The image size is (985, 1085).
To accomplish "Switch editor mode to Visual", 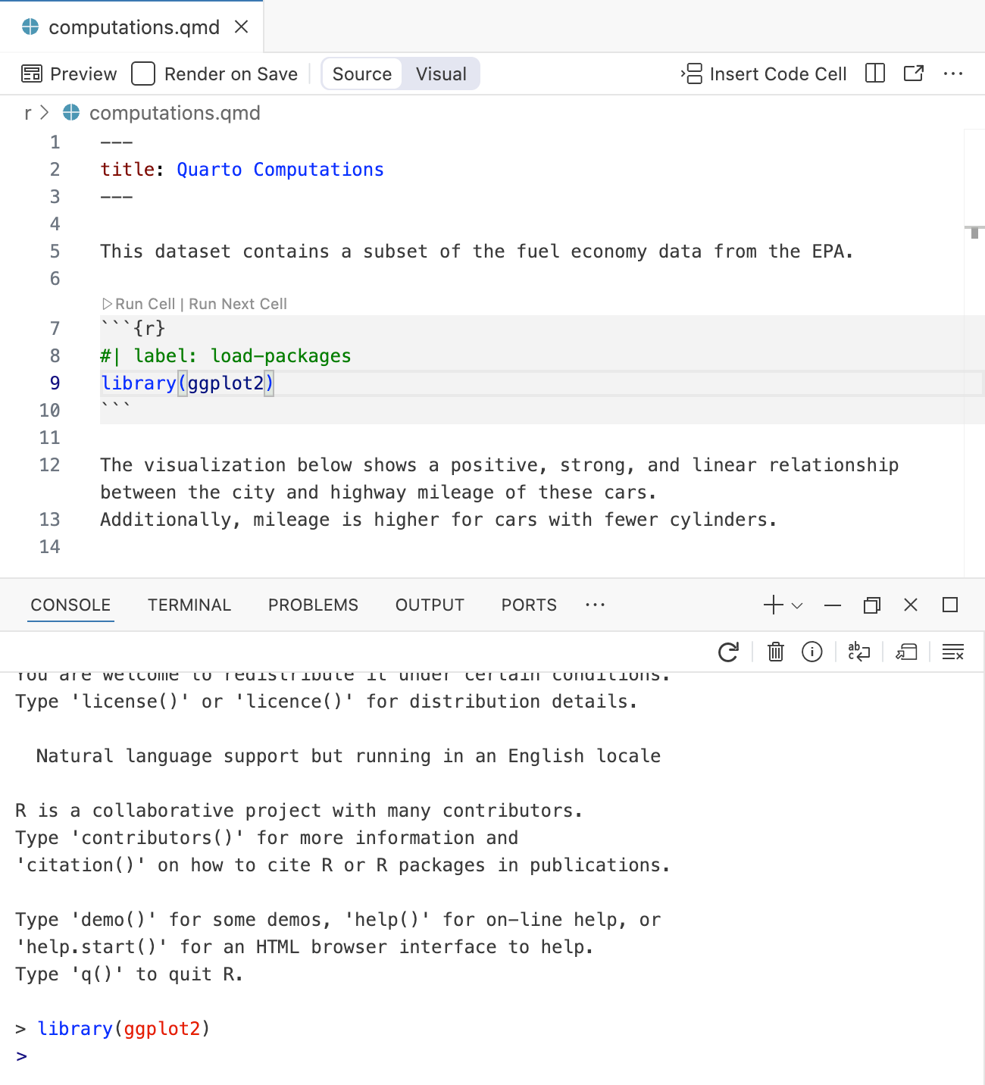I will pyautogui.click(x=440, y=73).
